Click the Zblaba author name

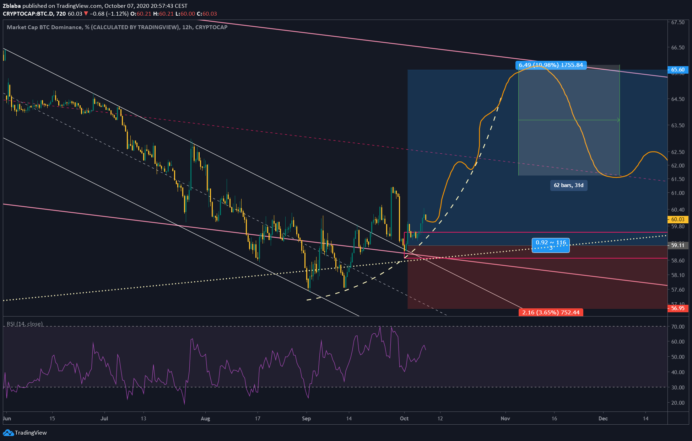(12, 6)
